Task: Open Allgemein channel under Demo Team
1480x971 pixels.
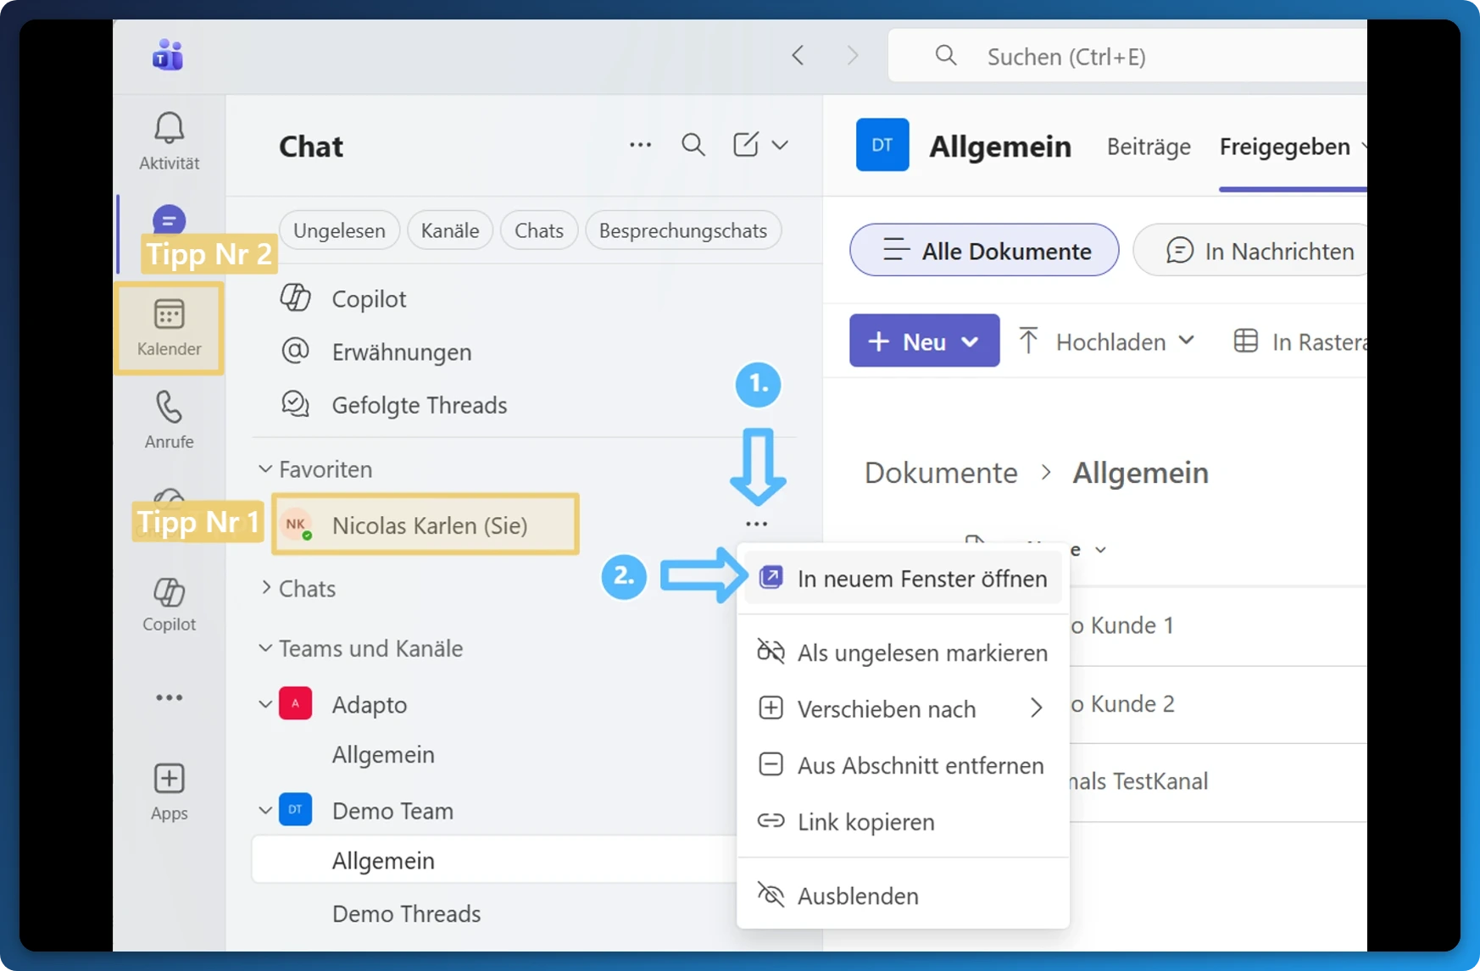Action: click(x=494, y=860)
